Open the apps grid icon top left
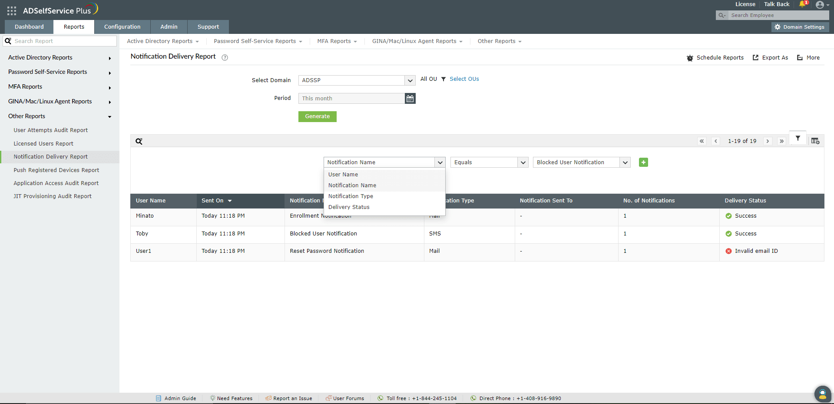This screenshot has height=404, width=834. tap(11, 11)
